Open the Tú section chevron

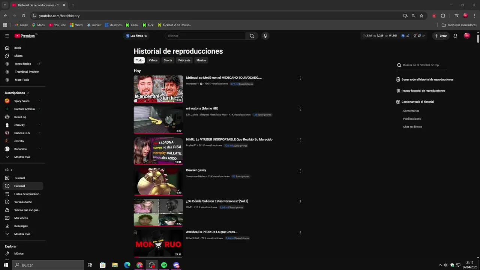[12, 170]
